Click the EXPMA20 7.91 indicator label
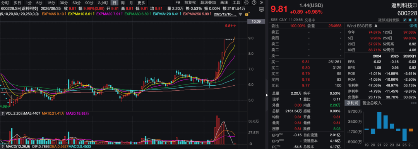The width and height of the screenshot is (418, 149). coord(110,14)
